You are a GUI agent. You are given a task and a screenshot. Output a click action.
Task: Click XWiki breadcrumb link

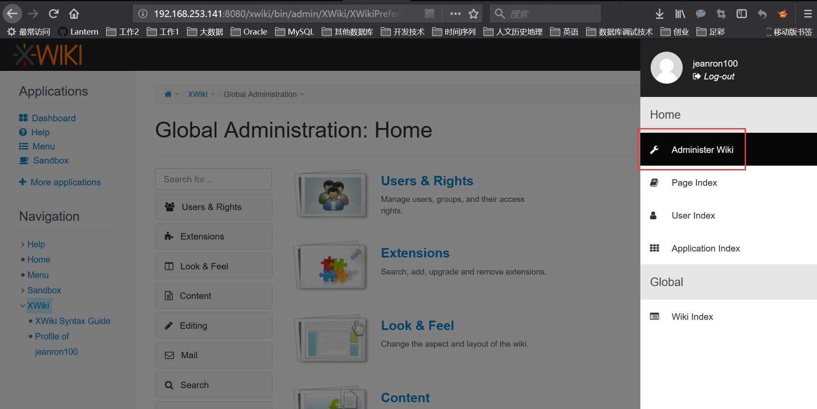click(198, 94)
